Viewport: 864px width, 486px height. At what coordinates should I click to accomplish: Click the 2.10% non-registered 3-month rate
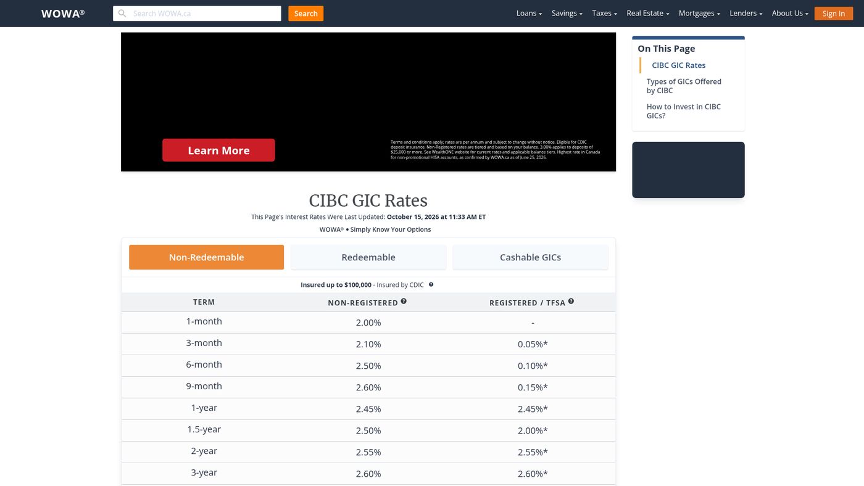pyautogui.click(x=368, y=344)
